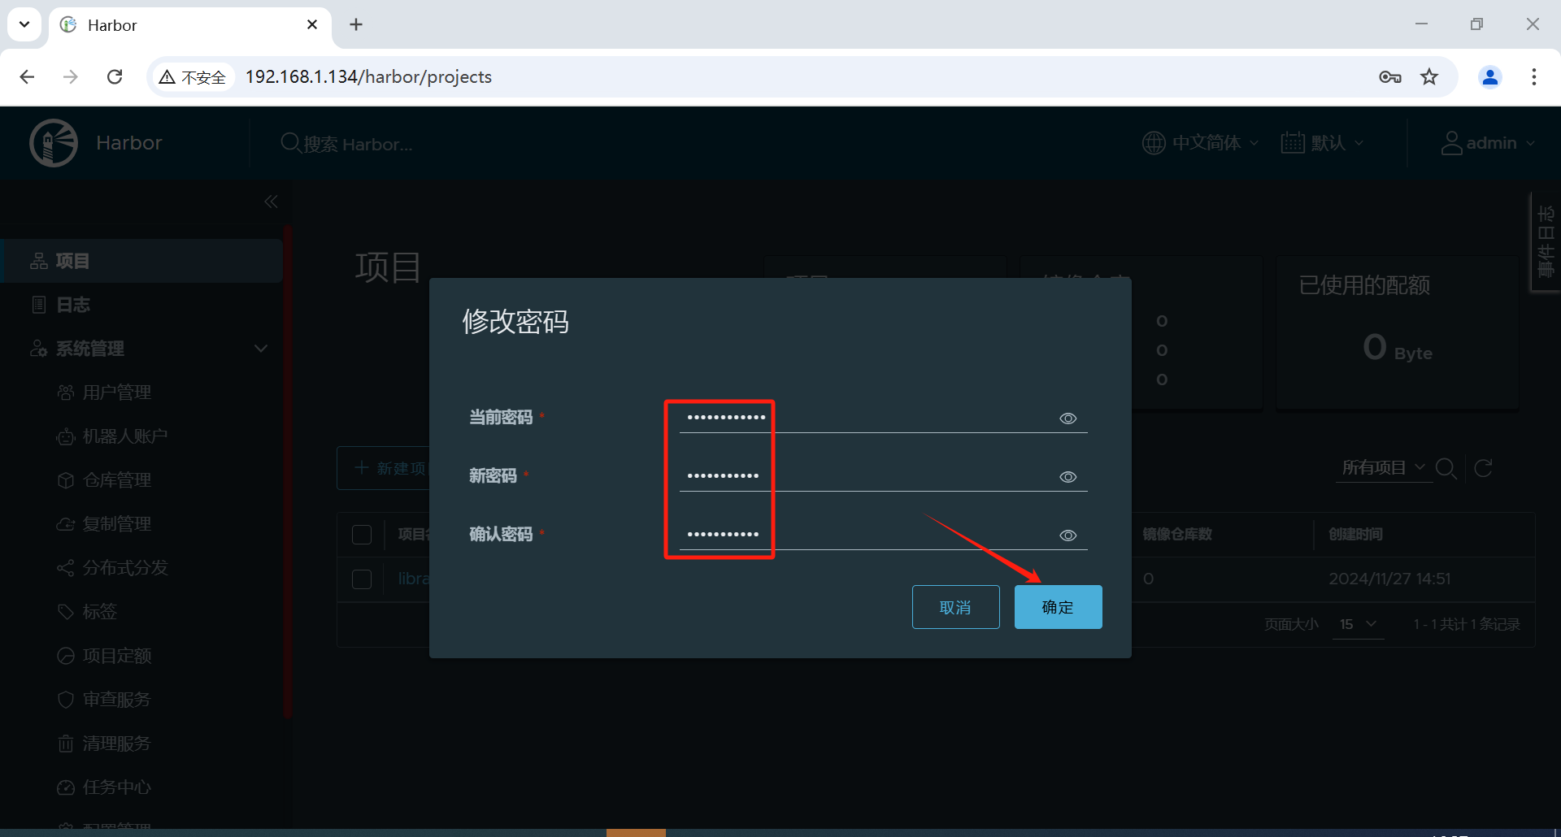Cancel the dialog with 取消 button
The image size is (1561, 837).
pos(955,607)
